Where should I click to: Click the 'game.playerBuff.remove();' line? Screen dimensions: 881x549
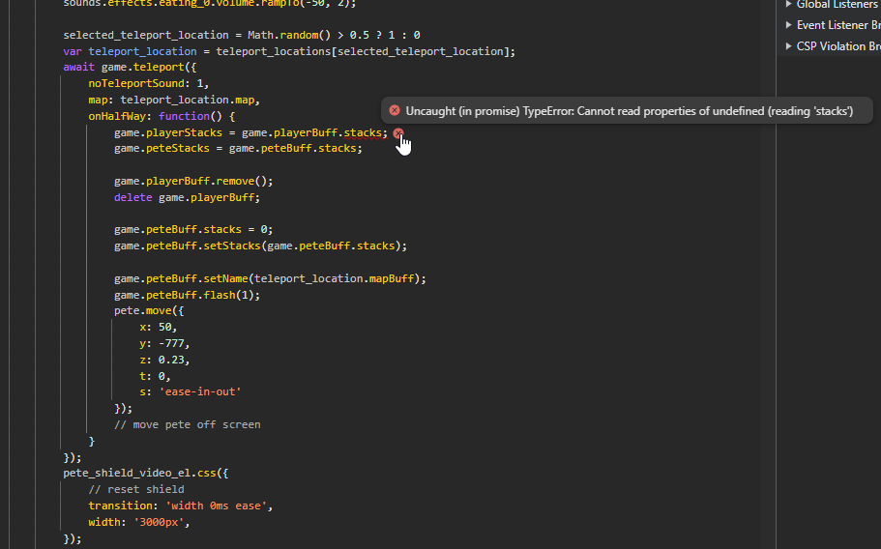coord(193,181)
